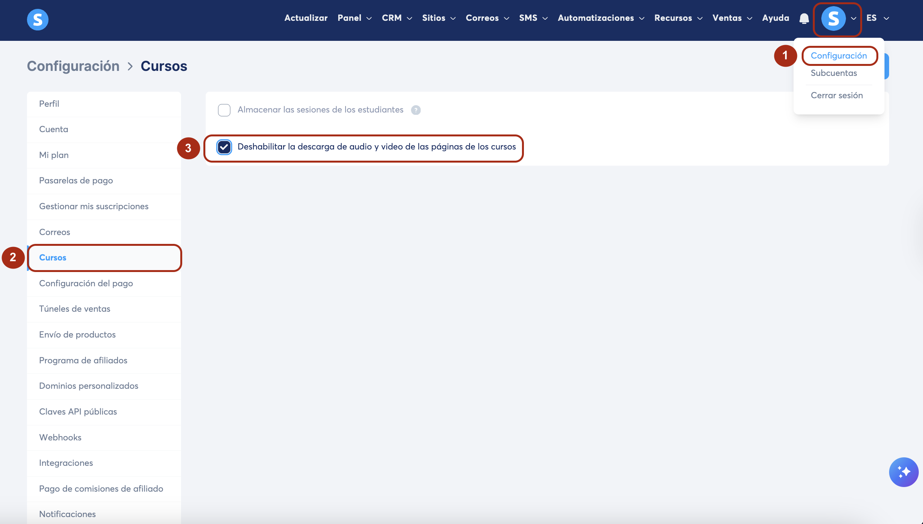Viewport: 923px width, 524px height.
Task: Click the Systeme logo at top left
Action: point(38,19)
